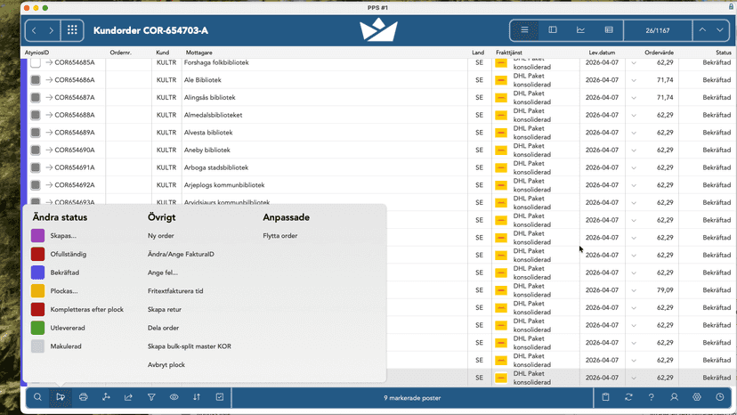
Task: Click the printer icon in bottom toolbar
Action: (83, 397)
